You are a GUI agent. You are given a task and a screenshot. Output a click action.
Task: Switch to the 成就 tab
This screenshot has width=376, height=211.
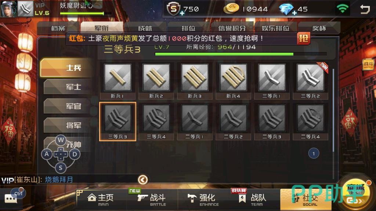[x=145, y=28]
